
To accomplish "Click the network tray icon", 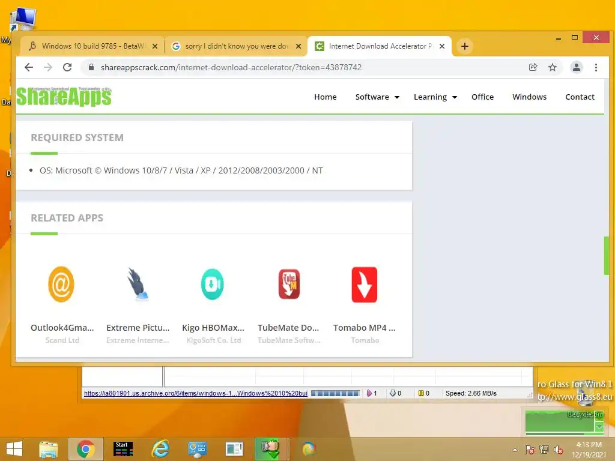I will 544,450.
